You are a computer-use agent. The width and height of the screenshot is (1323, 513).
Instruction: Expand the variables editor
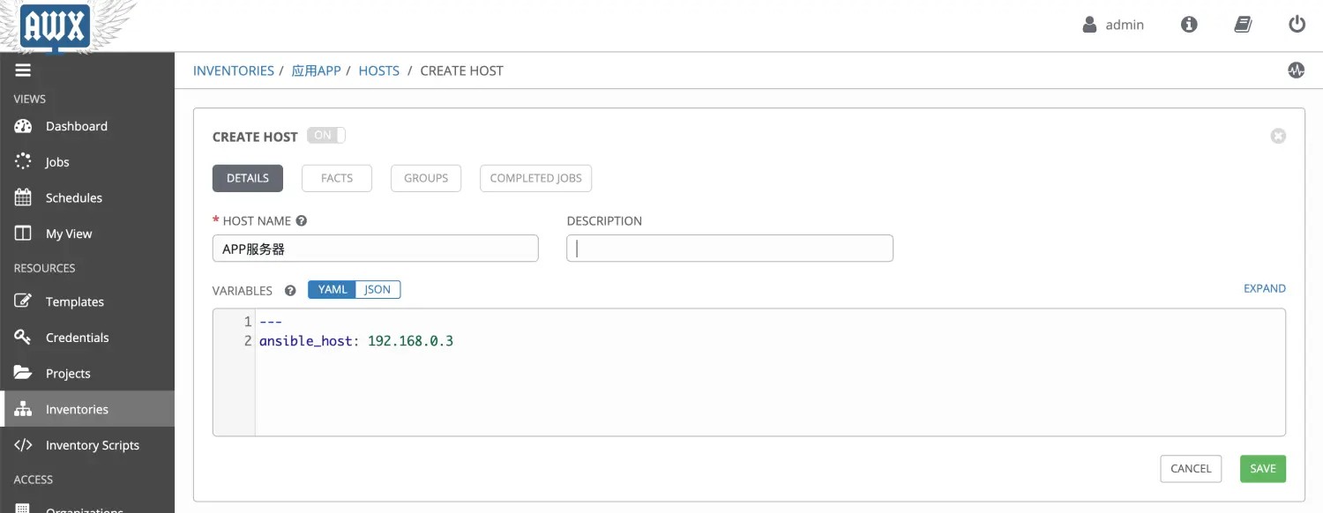[x=1264, y=288]
